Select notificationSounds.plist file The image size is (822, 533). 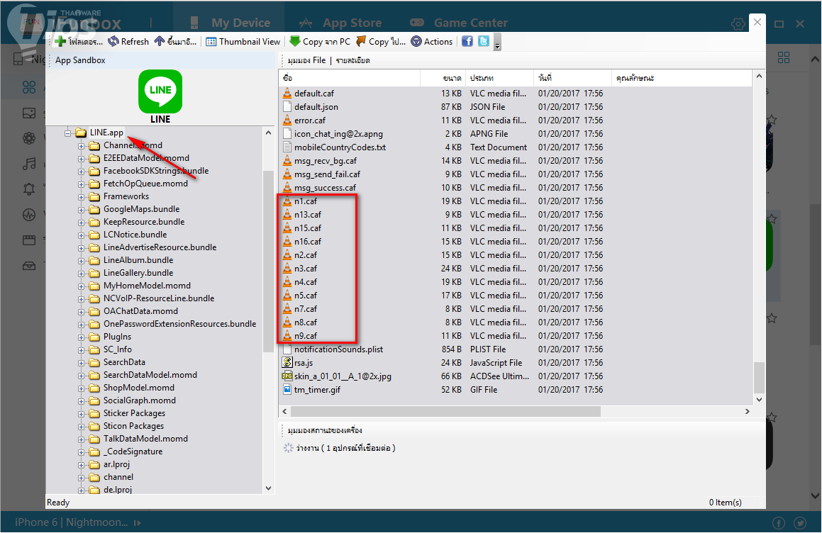[338, 349]
